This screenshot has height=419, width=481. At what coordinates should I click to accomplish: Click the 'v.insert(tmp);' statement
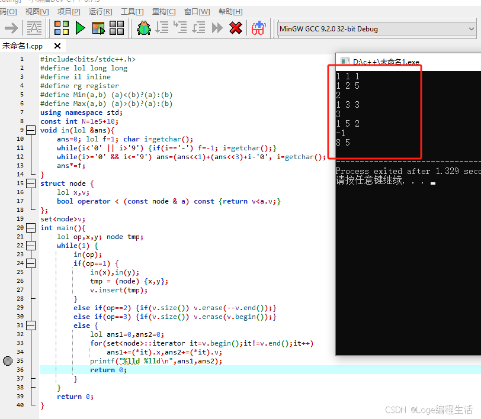(118, 290)
